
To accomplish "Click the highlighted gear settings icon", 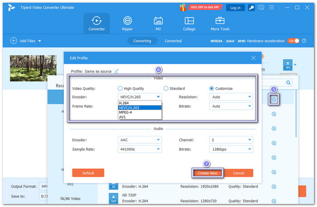I will pos(273,100).
